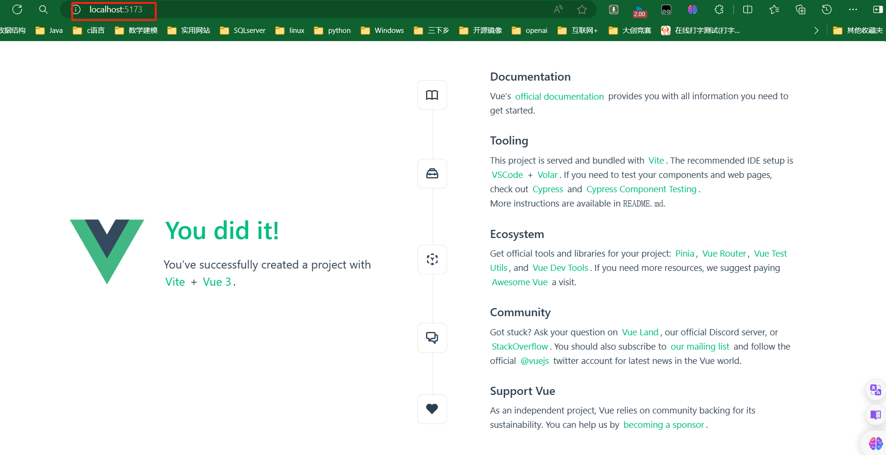The width and height of the screenshot is (886, 455).
Task: Open the linux bookmarks folder
Action: 290,31
